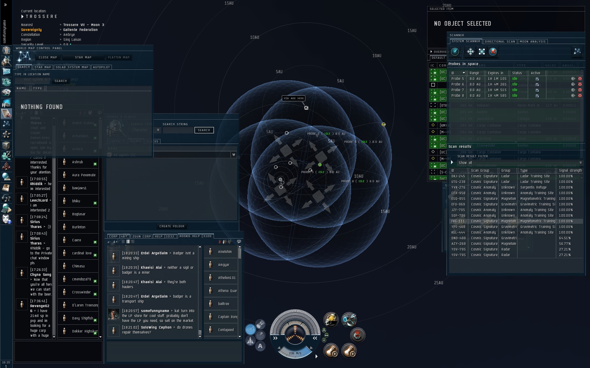Open the Solar System Map tab

pos(72,67)
